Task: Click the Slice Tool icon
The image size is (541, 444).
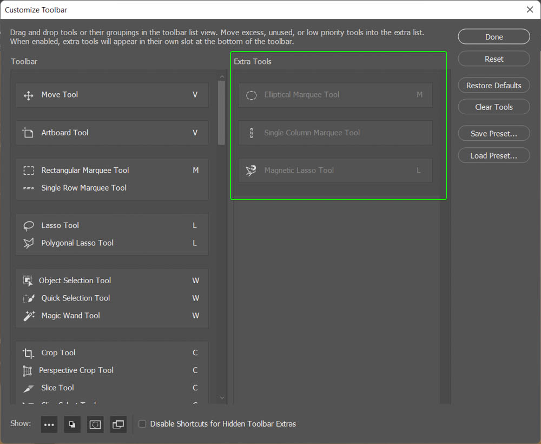Action: 28,388
